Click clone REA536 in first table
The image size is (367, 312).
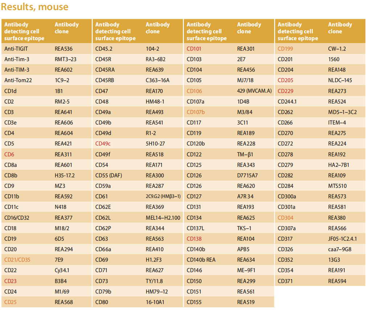pos(64,49)
